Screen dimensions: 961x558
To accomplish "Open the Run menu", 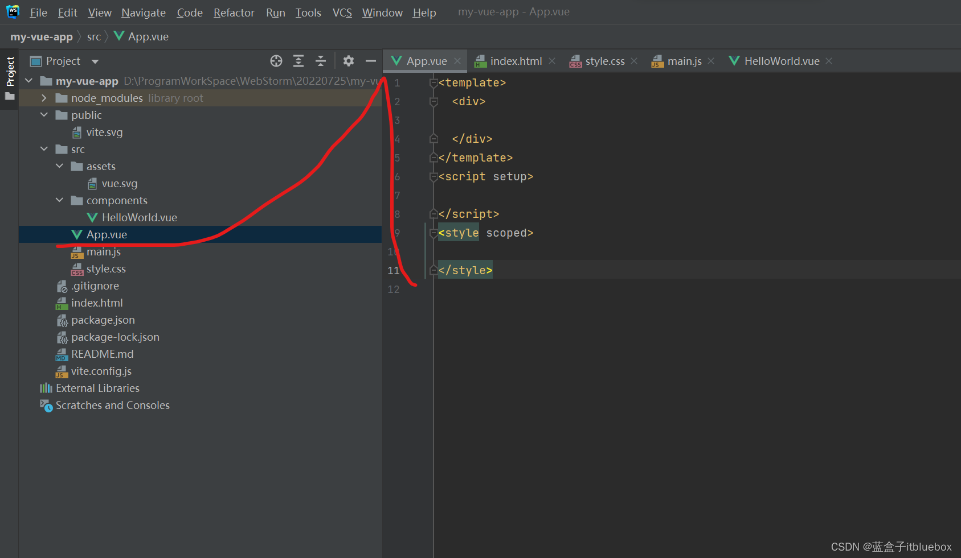I will coord(276,13).
